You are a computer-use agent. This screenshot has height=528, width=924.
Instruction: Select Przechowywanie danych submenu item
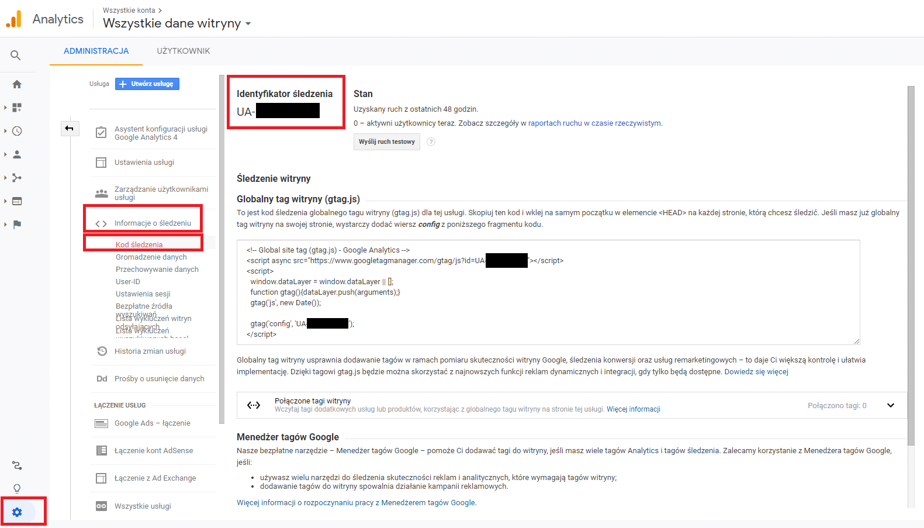157,270
